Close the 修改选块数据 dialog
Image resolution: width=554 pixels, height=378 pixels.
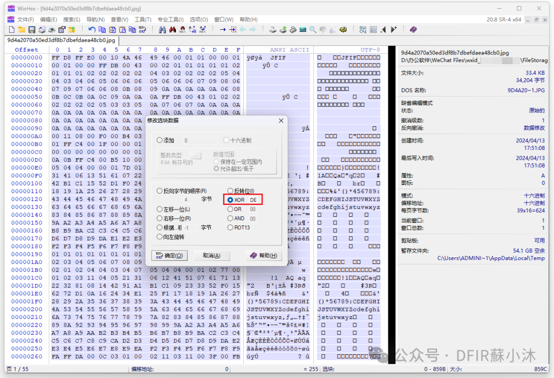click(281, 121)
